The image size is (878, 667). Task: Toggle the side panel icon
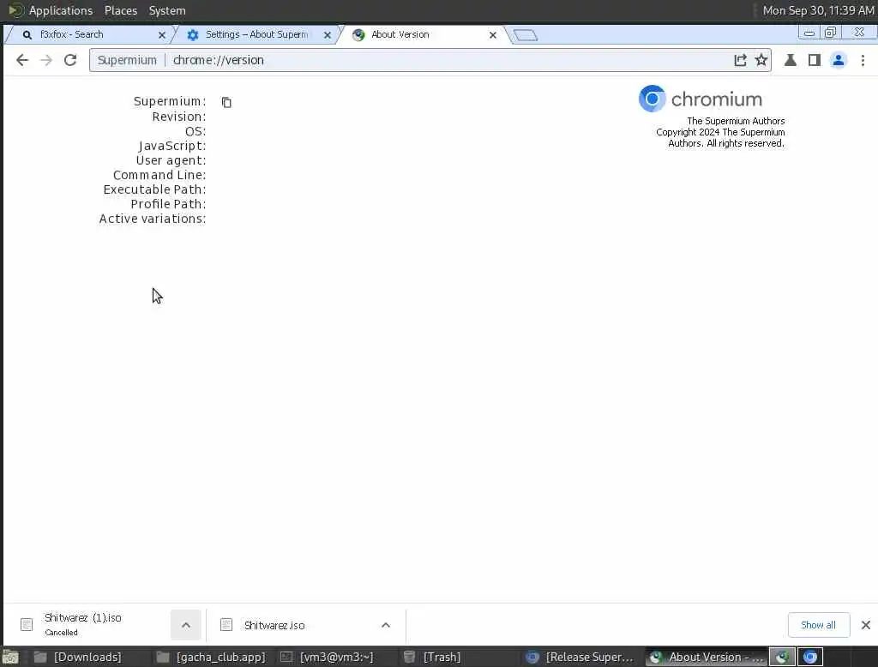pos(815,60)
